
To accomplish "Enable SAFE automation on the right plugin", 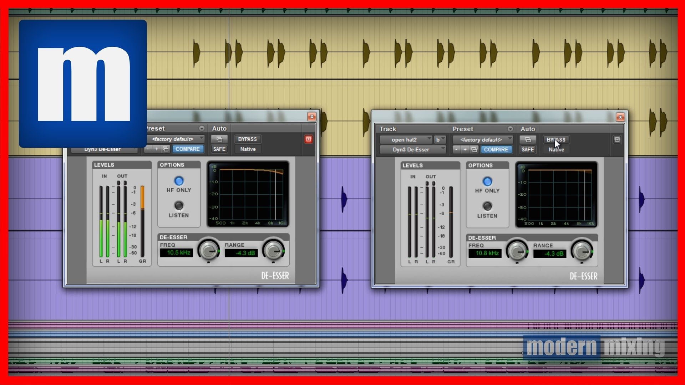I will click(527, 150).
